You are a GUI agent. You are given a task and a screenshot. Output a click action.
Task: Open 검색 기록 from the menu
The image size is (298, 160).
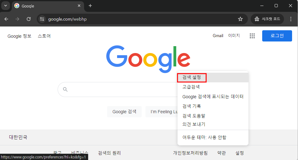tap(213, 106)
